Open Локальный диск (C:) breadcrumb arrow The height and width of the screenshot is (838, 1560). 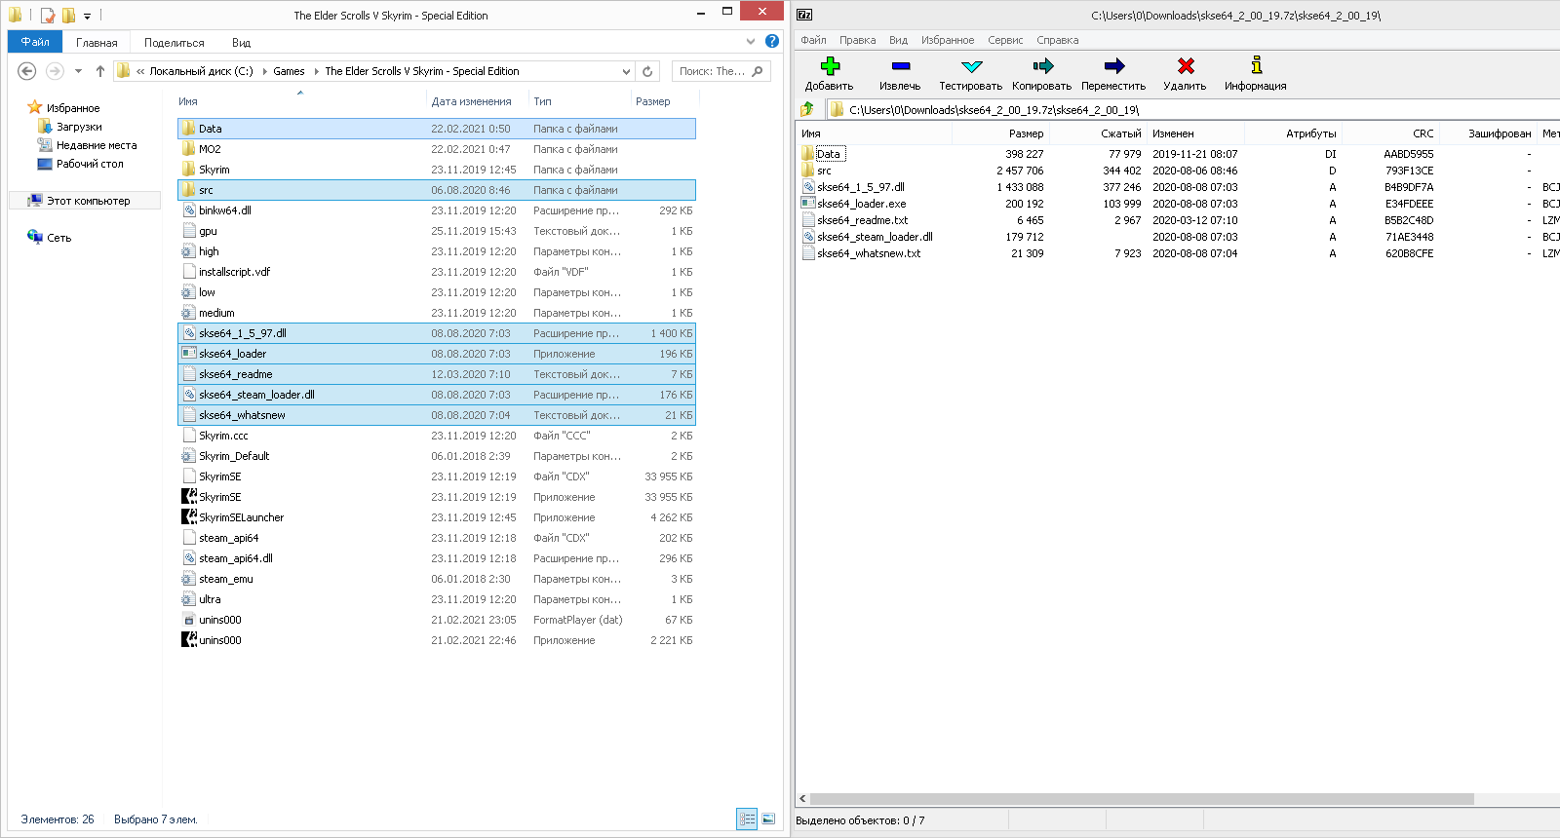click(x=264, y=71)
